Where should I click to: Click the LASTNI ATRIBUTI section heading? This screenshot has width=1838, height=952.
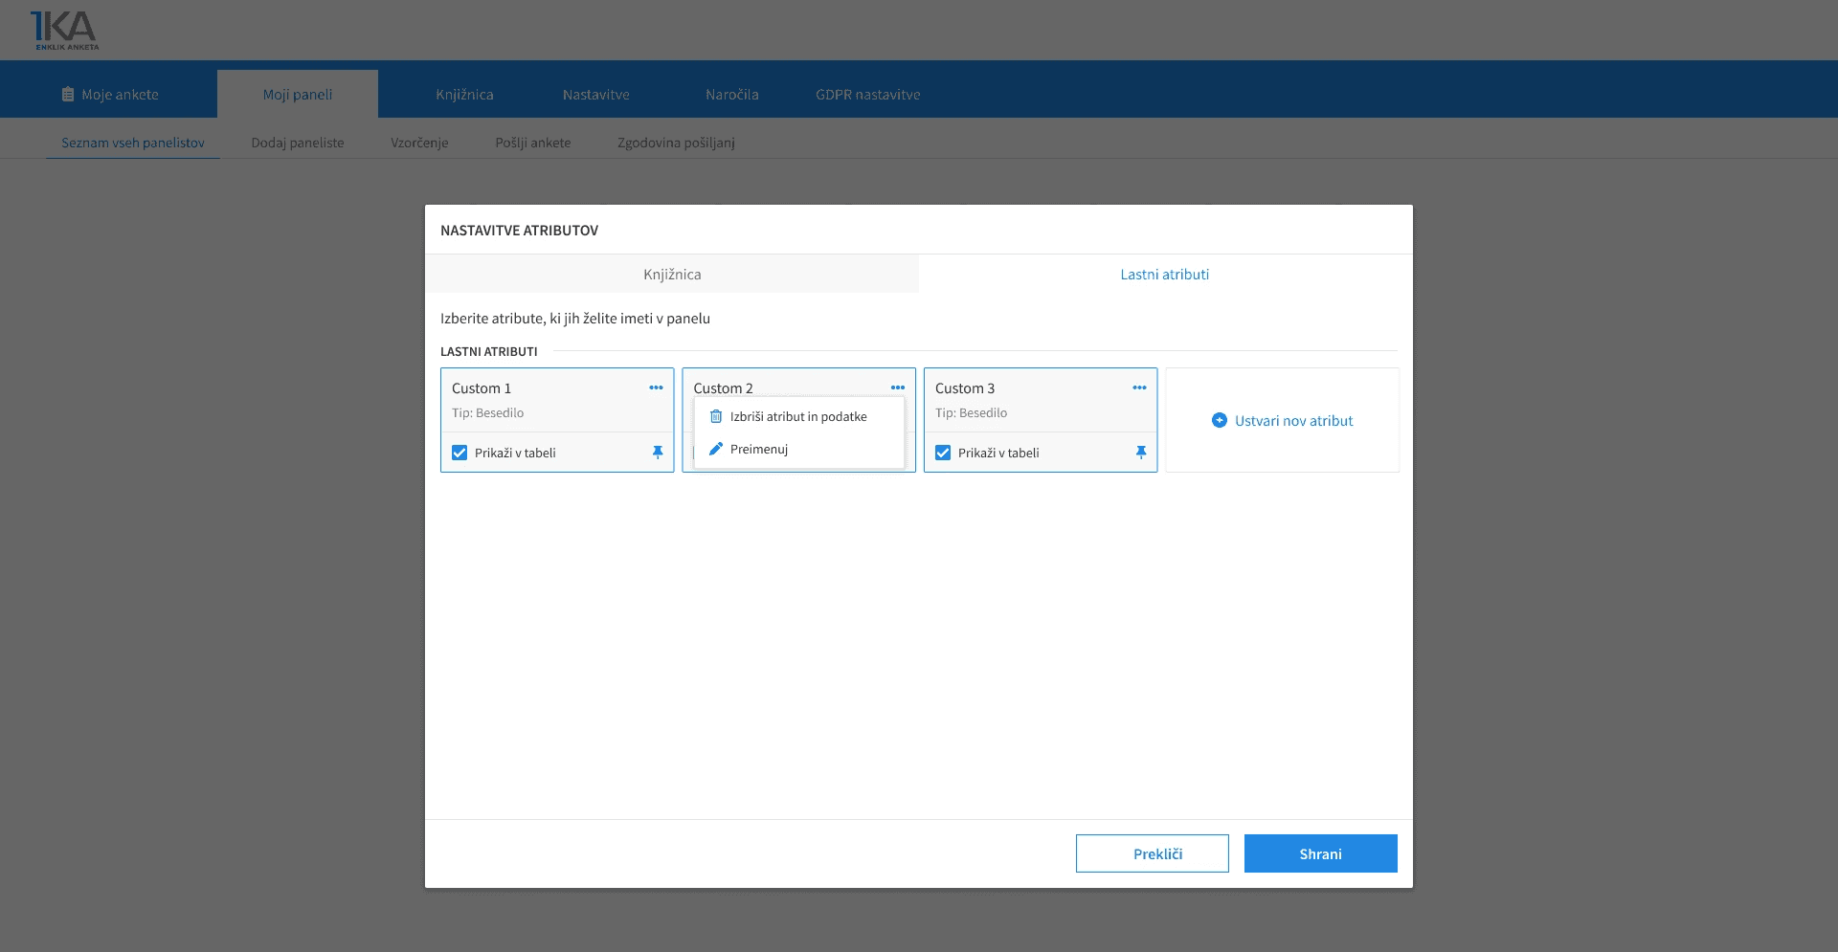[489, 351]
